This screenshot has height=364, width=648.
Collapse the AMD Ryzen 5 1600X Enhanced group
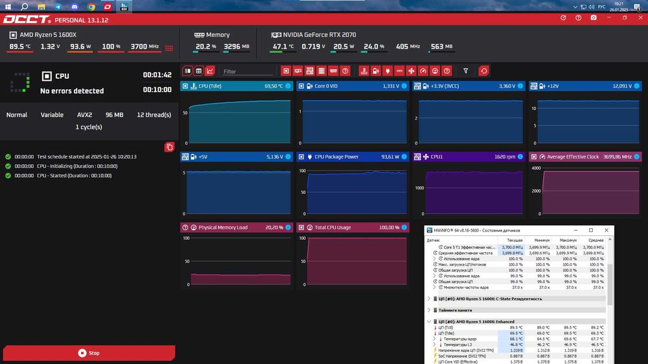tap(429, 321)
